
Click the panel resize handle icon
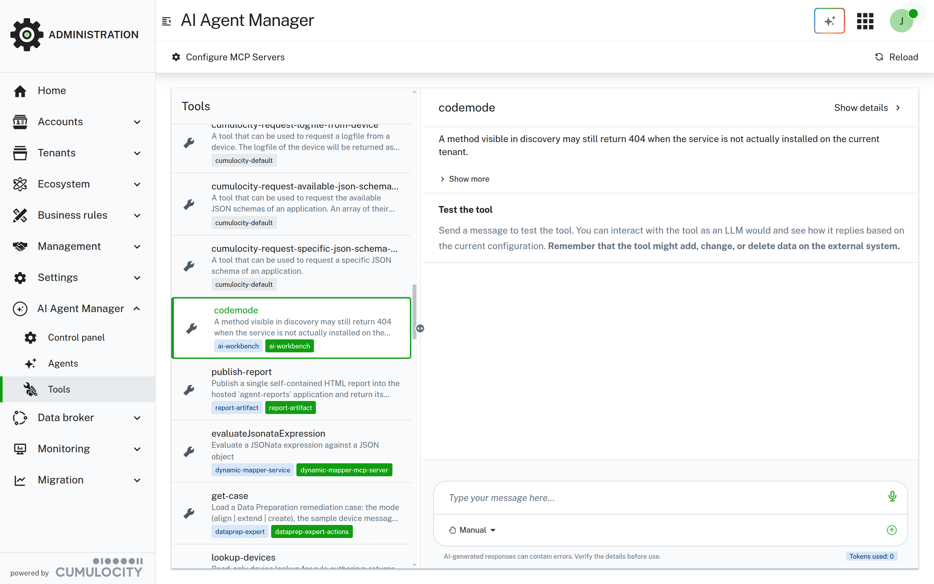[x=420, y=328]
